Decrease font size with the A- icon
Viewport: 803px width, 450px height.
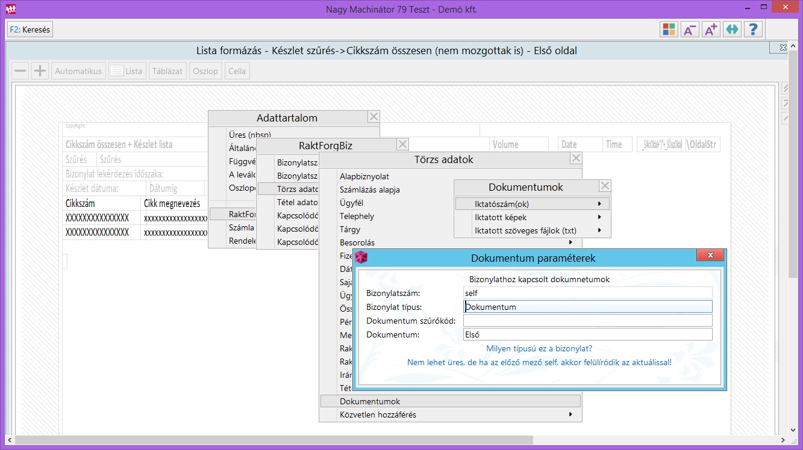(x=690, y=29)
